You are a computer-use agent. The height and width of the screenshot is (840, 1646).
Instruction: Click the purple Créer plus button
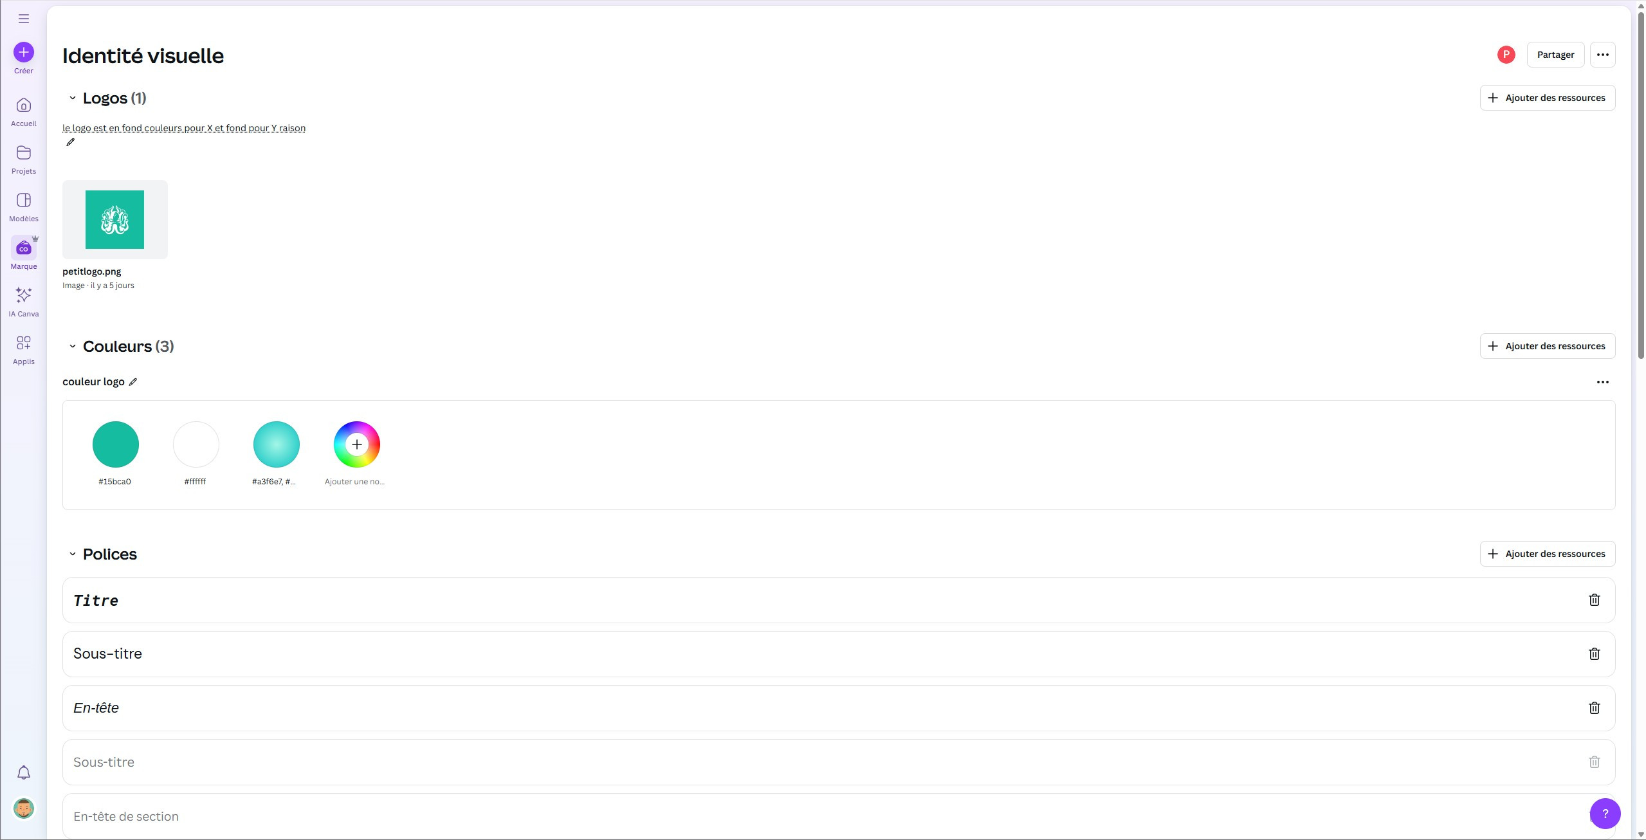(x=24, y=52)
